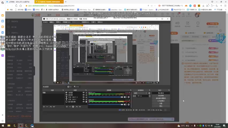The height and width of the screenshot is (128, 228).
Task: Open source properties gear in Sources panel toolbar
Action: pyautogui.click(x=73, y=107)
